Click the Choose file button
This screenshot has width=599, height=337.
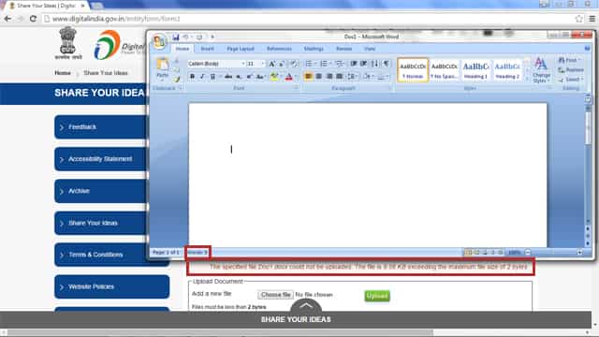pos(275,295)
